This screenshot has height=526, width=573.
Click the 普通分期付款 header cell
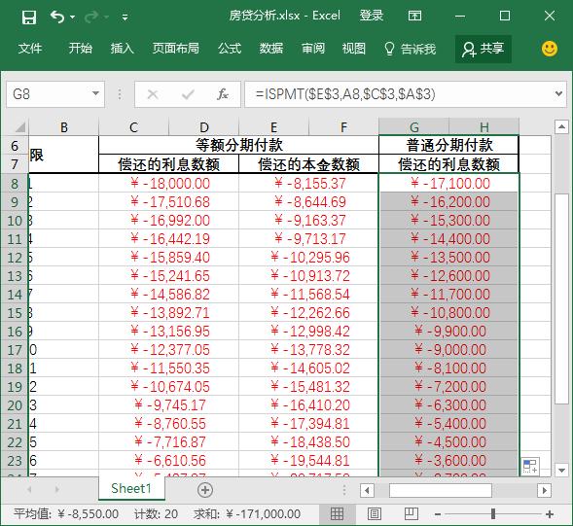pyautogui.click(x=448, y=145)
